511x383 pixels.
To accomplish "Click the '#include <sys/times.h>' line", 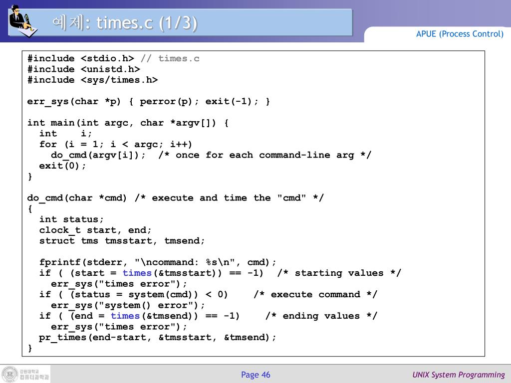I will point(92,80).
